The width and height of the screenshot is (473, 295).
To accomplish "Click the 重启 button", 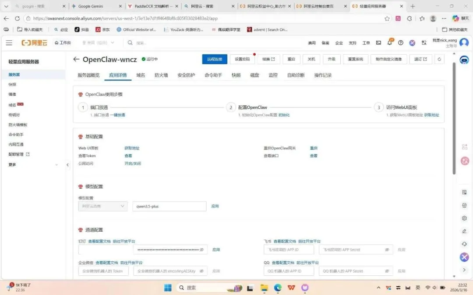I will (291, 59).
